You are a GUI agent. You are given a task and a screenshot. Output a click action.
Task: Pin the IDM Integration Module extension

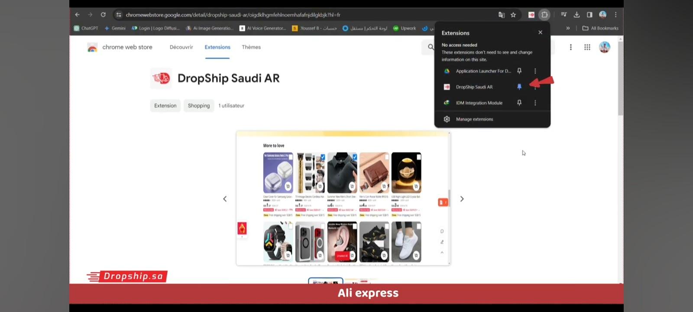click(519, 103)
